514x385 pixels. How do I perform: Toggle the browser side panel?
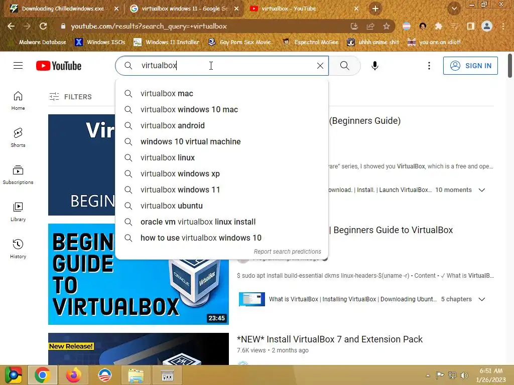471,26
